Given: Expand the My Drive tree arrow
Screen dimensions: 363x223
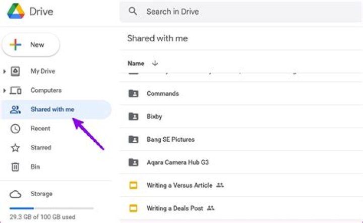Looking at the screenshot, I should (x=5, y=72).
